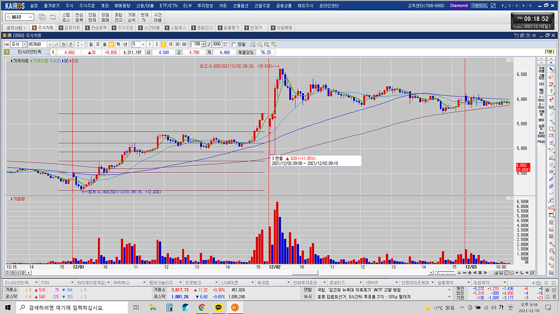The height and width of the screenshot is (314, 559).
Task: Select the 월 (monthly) period toggle
Action: (x=104, y=44)
